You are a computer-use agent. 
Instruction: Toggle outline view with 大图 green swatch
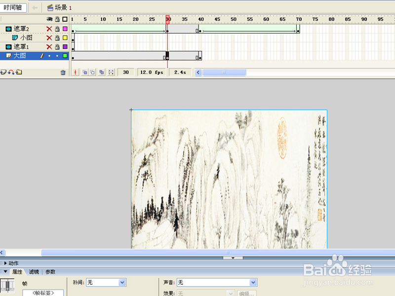point(65,56)
